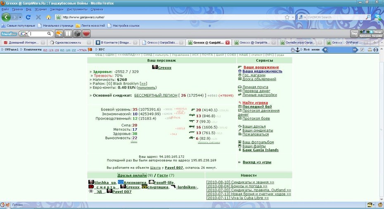This screenshot has width=384, height=209.
Task: Click the friendbar logo
Action: (x=9, y=34)
